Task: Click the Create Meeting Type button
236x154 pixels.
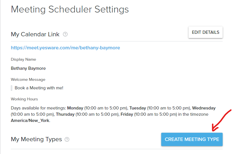Action: click(x=192, y=139)
